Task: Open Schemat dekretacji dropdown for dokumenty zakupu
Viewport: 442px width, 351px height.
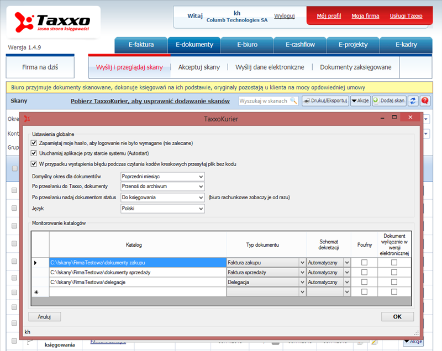Action: click(x=328, y=263)
